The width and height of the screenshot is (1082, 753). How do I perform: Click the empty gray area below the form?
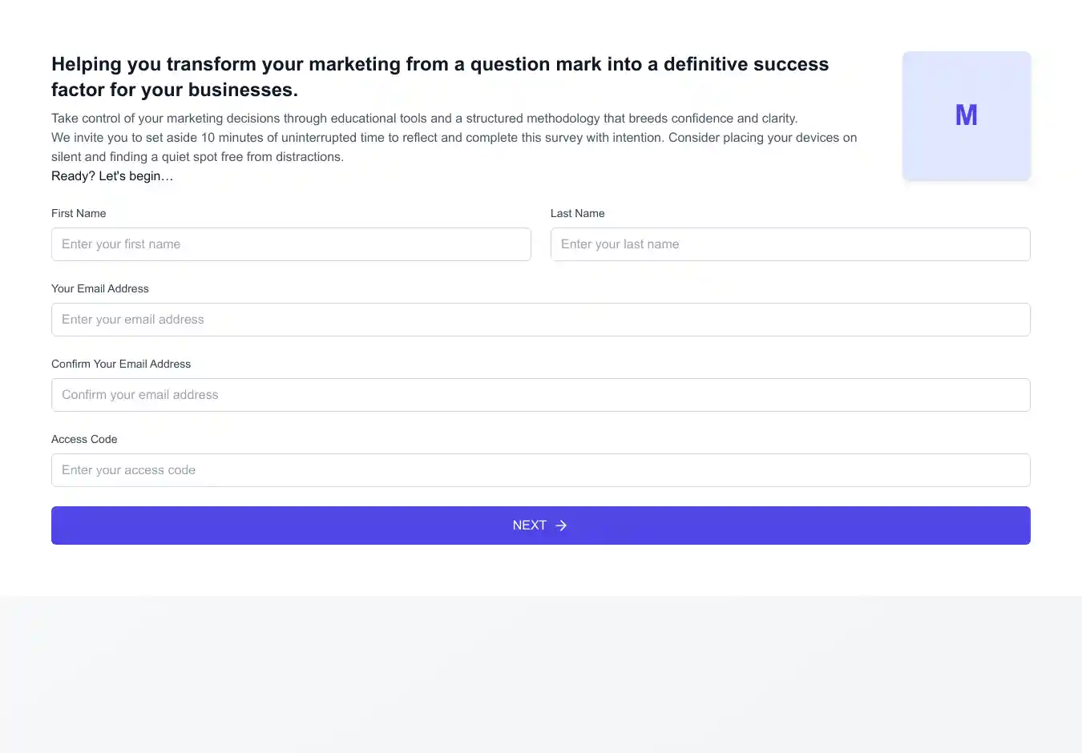[x=540, y=673]
